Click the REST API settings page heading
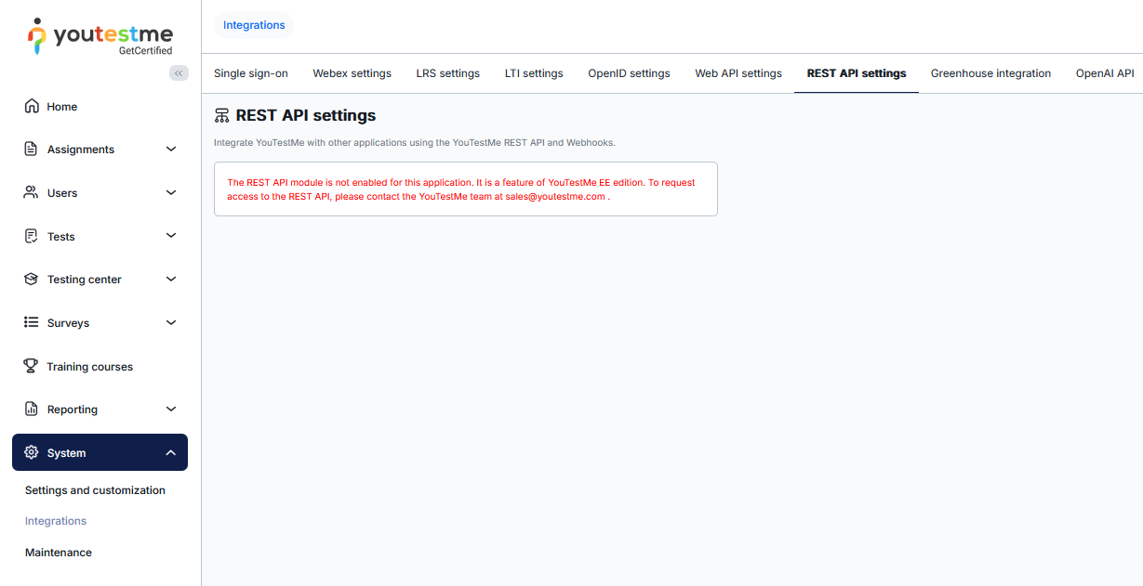Image resolution: width=1143 pixels, height=586 pixels. (306, 116)
